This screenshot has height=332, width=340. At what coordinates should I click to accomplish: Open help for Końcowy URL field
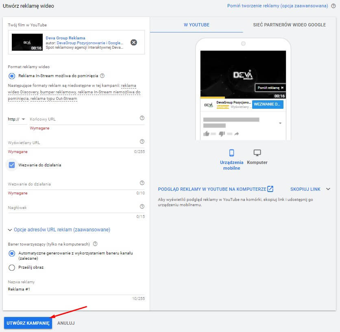pyautogui.click(x=142, y=118)
